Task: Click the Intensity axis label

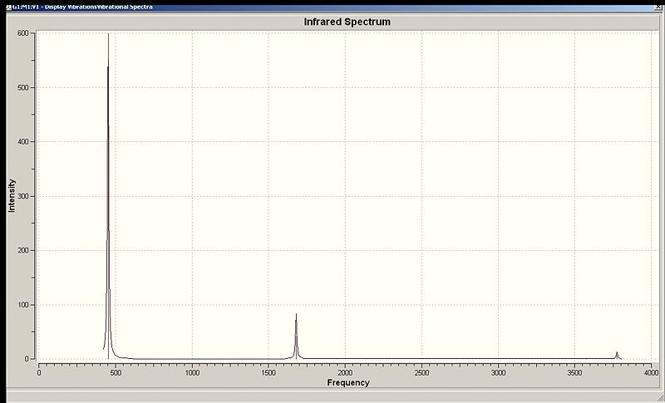Action: tap(12, 195)
